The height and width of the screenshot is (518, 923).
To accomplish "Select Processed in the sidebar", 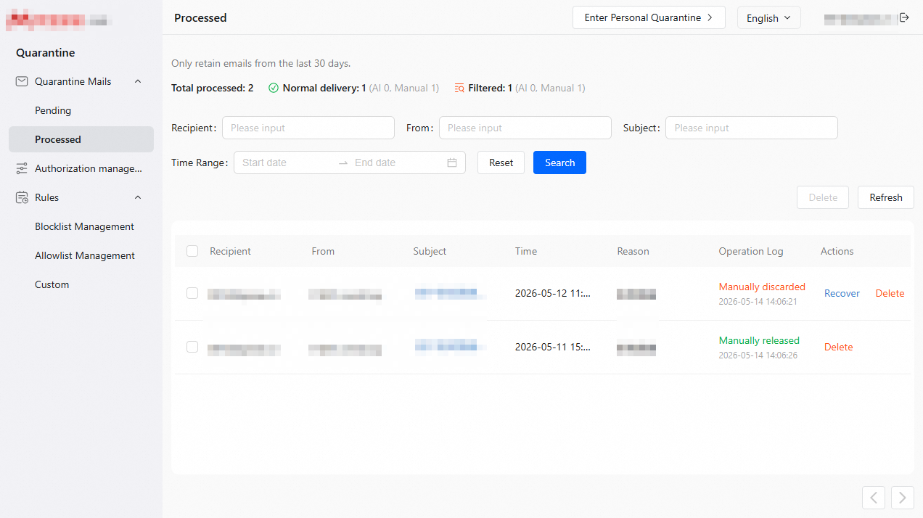I will (81, 139).
